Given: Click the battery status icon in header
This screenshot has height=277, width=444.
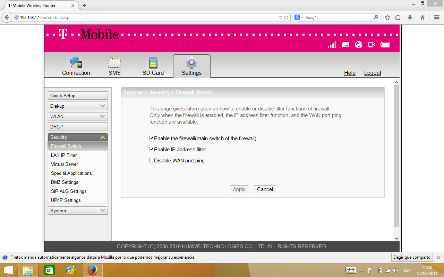Looking at the screenshot, I should [385, 45].
